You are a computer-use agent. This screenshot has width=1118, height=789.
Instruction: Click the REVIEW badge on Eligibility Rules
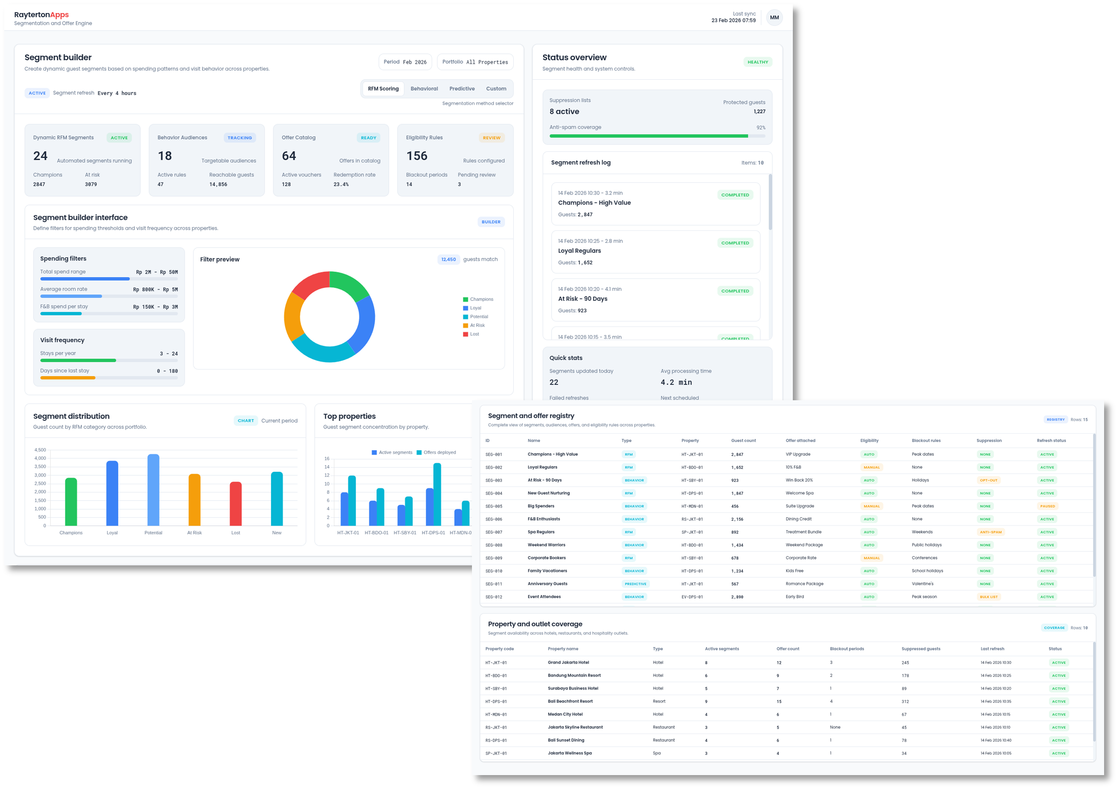coord(491,137)
